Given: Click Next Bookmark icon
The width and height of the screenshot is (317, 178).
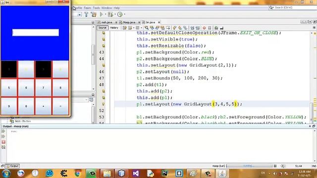Looking at the screenshot, I should 180,28.
